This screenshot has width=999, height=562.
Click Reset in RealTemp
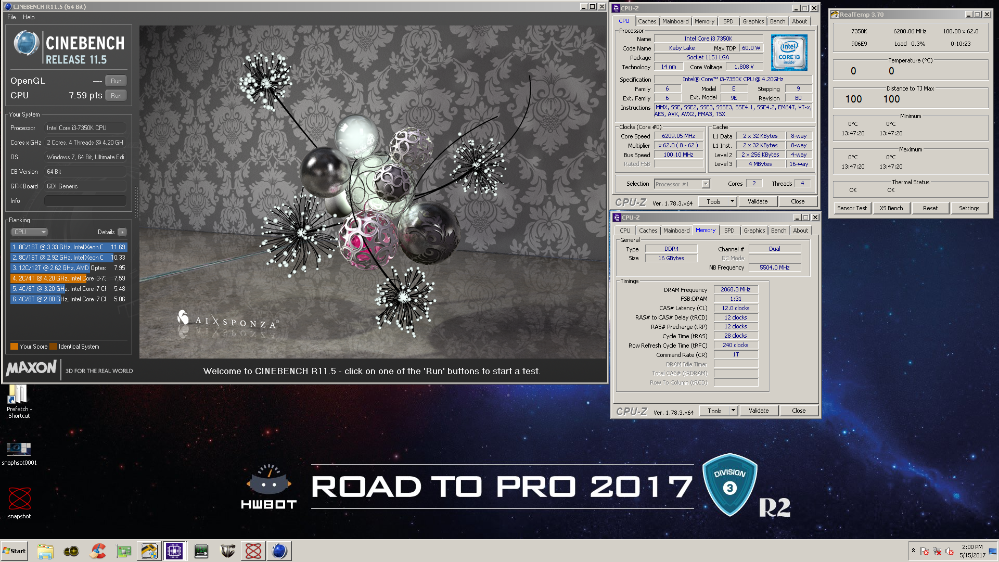(x=930, y=209)
